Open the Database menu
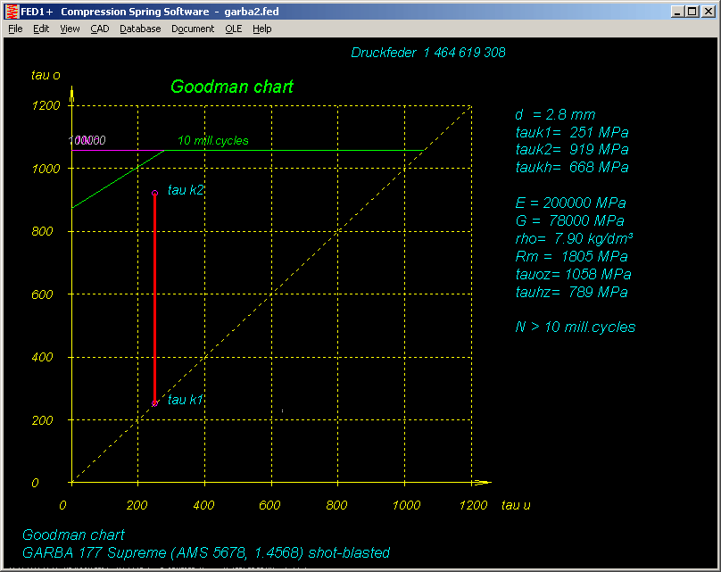Viewport: 721px width, 572px height. (140, 29)
